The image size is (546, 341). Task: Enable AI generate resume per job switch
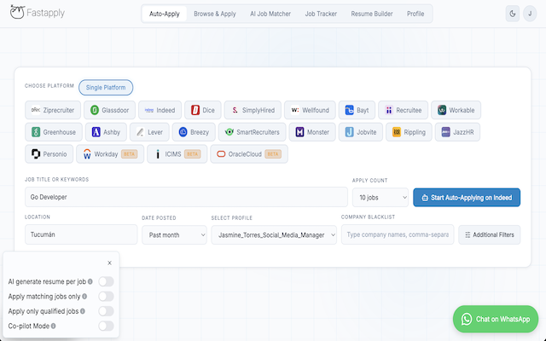(106, 281)
